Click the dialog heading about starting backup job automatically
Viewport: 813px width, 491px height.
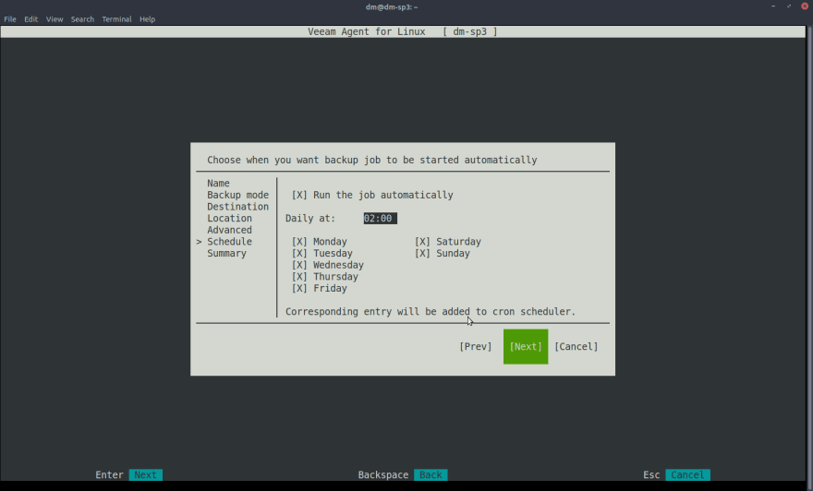tap(371, 160)
